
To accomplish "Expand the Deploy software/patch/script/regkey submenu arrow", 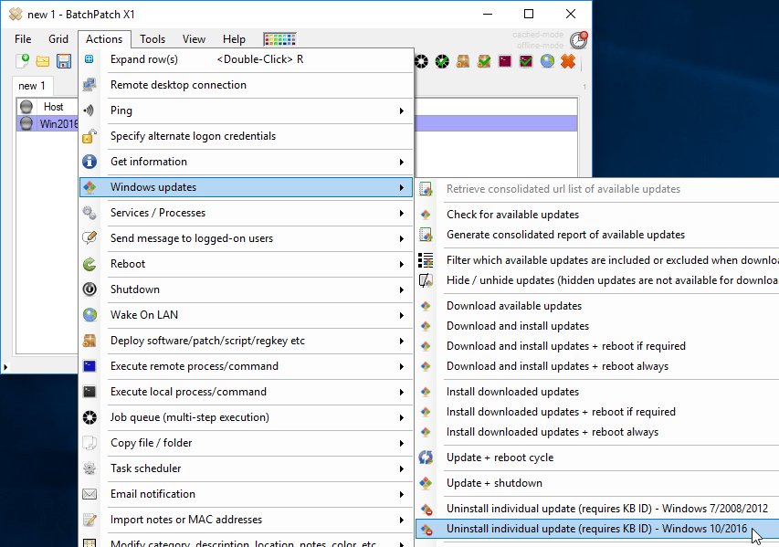I will tap(402, 341).
